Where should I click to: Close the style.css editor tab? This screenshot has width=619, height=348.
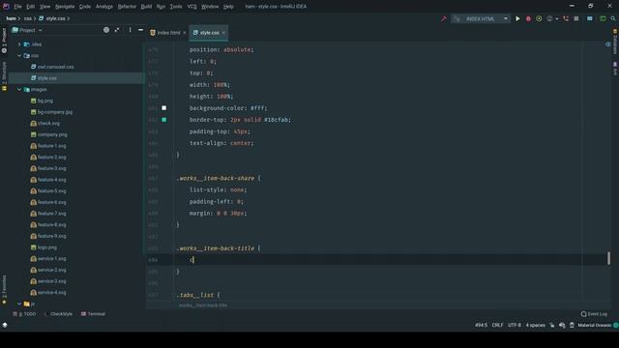(223, 33)
